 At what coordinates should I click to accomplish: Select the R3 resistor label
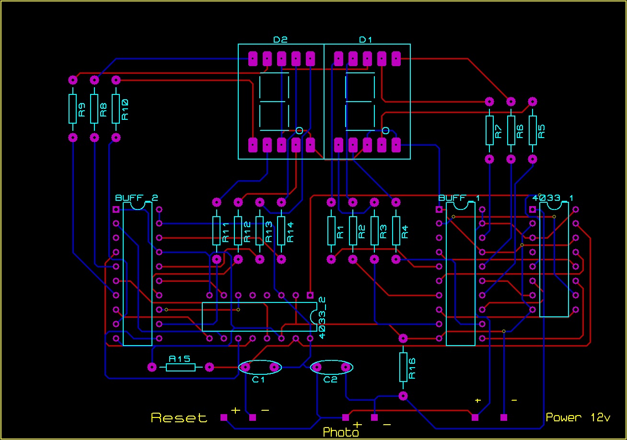383,232
